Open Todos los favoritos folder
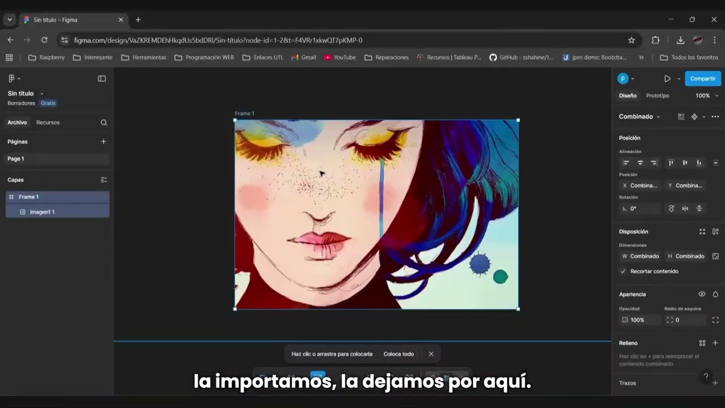This screenshot has width=725, height=408. pos(689,57)
